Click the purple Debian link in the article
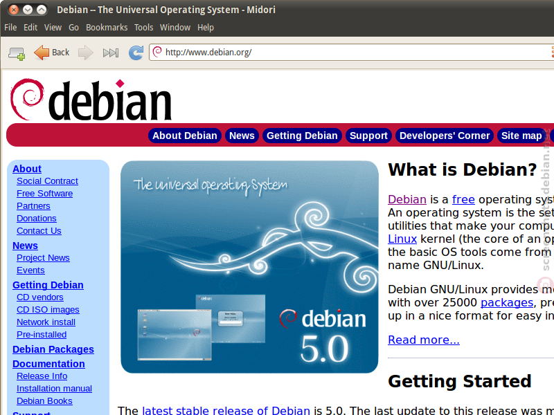 [407, 199]
